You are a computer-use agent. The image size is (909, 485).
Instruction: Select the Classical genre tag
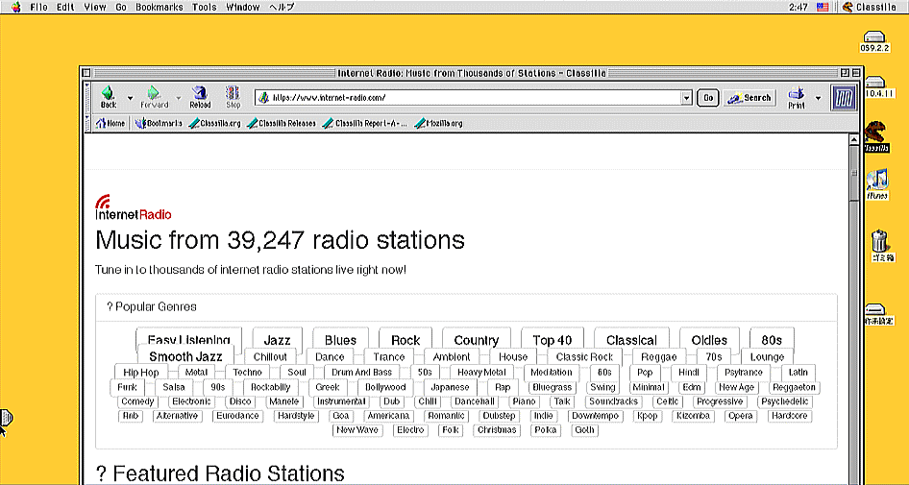pyautogui.click(x=631, y=340)
